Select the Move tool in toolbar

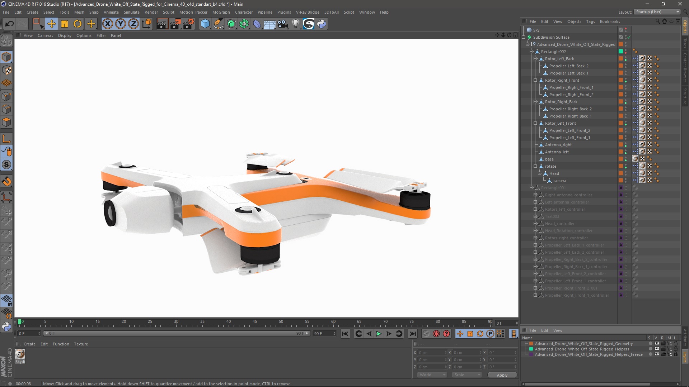pos(51,23)
